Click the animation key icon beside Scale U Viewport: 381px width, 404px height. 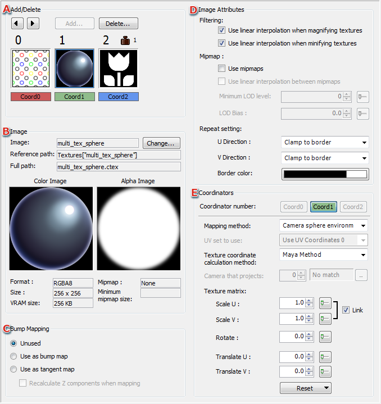click(x=325, y=303)
